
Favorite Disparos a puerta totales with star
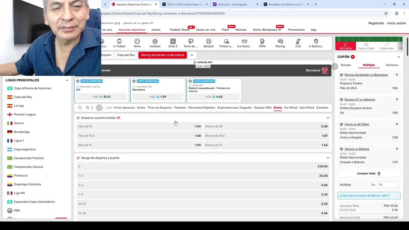coord(78,118)
